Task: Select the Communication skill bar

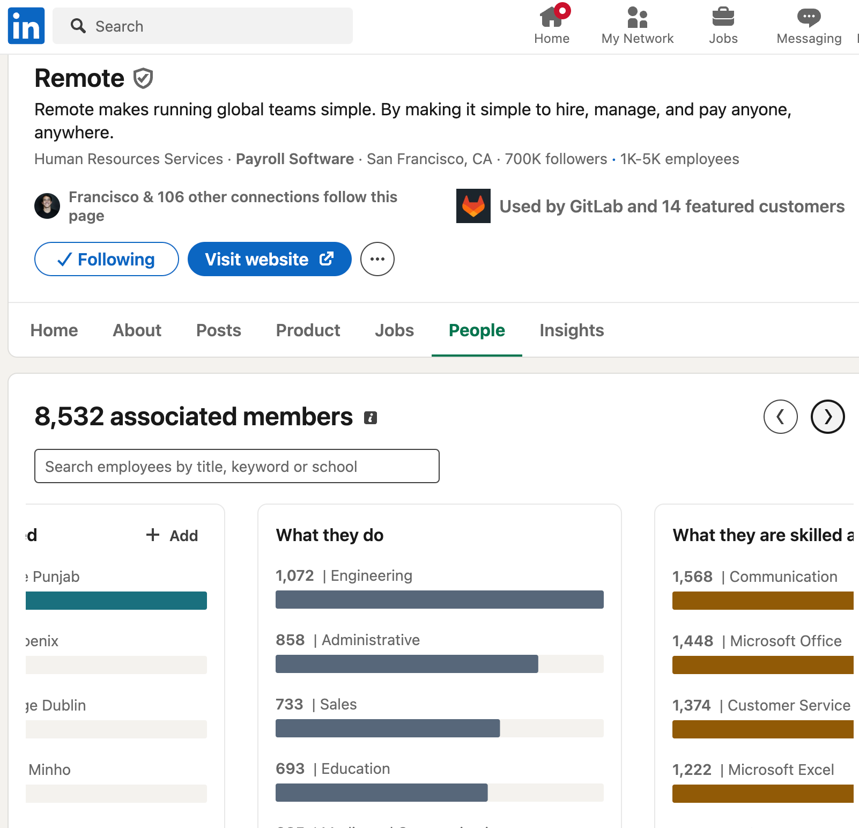Action: pyautogui.click(x=763, y=601)
